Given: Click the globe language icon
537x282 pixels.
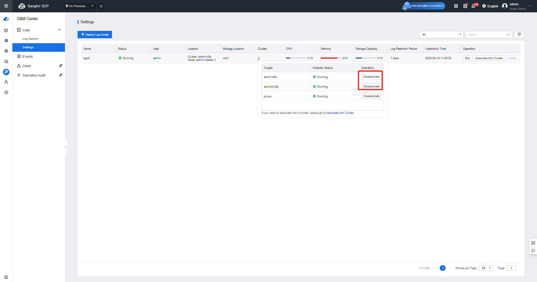Looking at the screenshot, I should (x=484, y=6).
